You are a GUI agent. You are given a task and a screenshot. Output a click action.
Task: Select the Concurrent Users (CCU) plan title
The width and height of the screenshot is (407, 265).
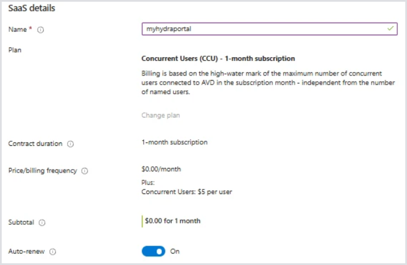(218, 58)
